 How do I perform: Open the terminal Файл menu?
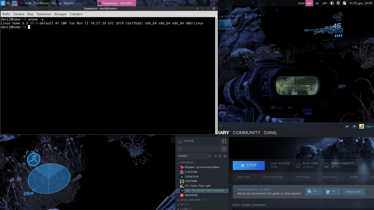[x=6, y=14]
